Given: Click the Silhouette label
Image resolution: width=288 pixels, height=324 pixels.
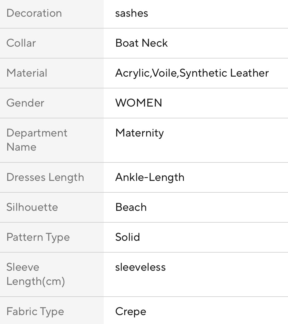Looking at the screenshot, I should click(32, 207).
